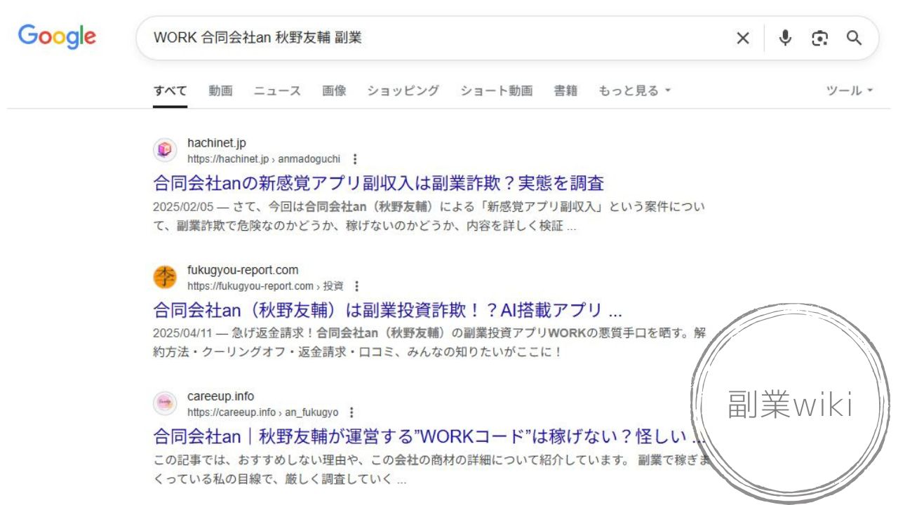
Task: Open result 合同会社an（秋野友輔）は副業投資詐欺
Action: (x=388, y=310)
